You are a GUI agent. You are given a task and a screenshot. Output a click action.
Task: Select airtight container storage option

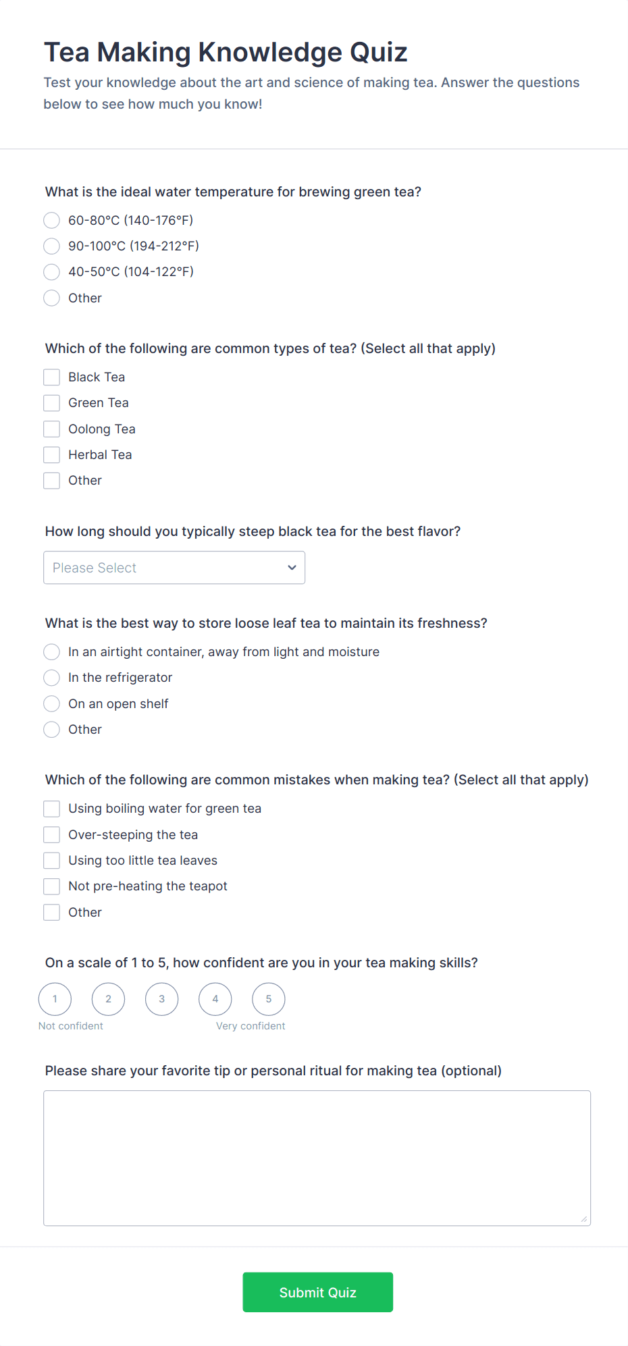52,651
